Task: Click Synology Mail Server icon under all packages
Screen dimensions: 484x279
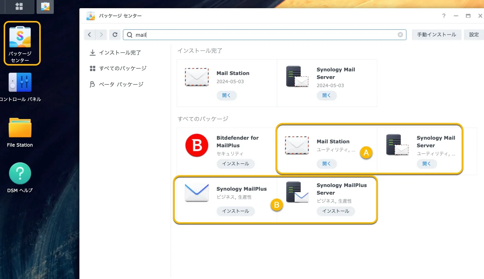Action: (x=397, y=145)
